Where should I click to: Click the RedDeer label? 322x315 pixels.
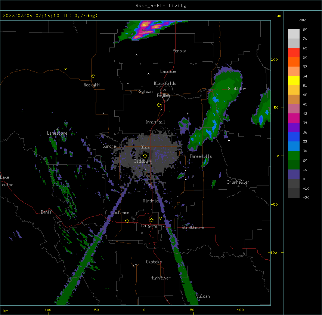[x=164, y=95]
